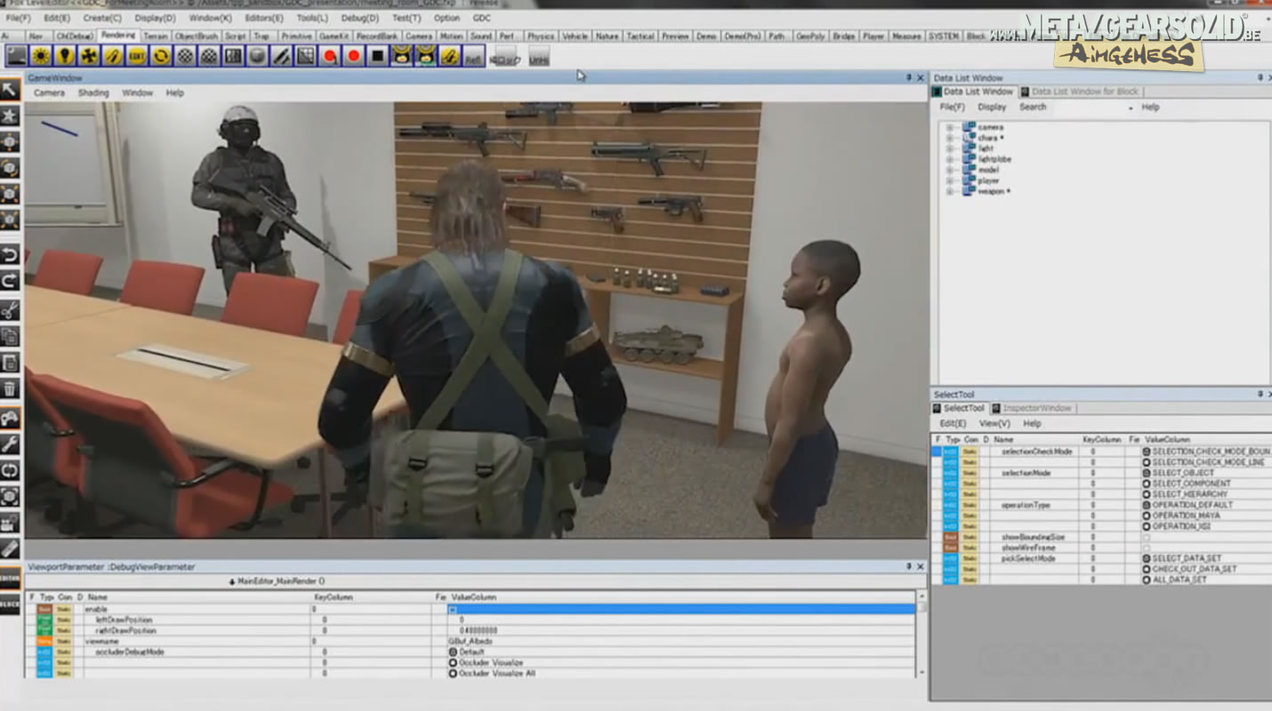Click the black square stop icon
The height and width of the screenshot is (711, 1272).
[378, 56]
